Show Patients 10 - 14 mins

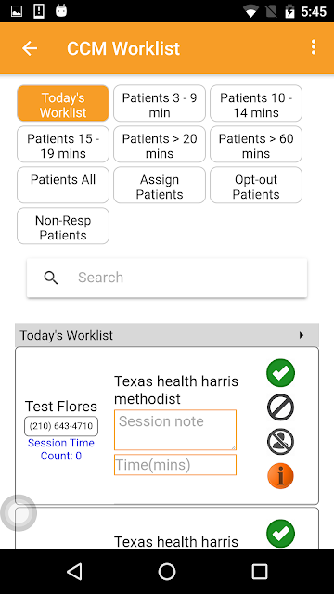tap(256, 103)
